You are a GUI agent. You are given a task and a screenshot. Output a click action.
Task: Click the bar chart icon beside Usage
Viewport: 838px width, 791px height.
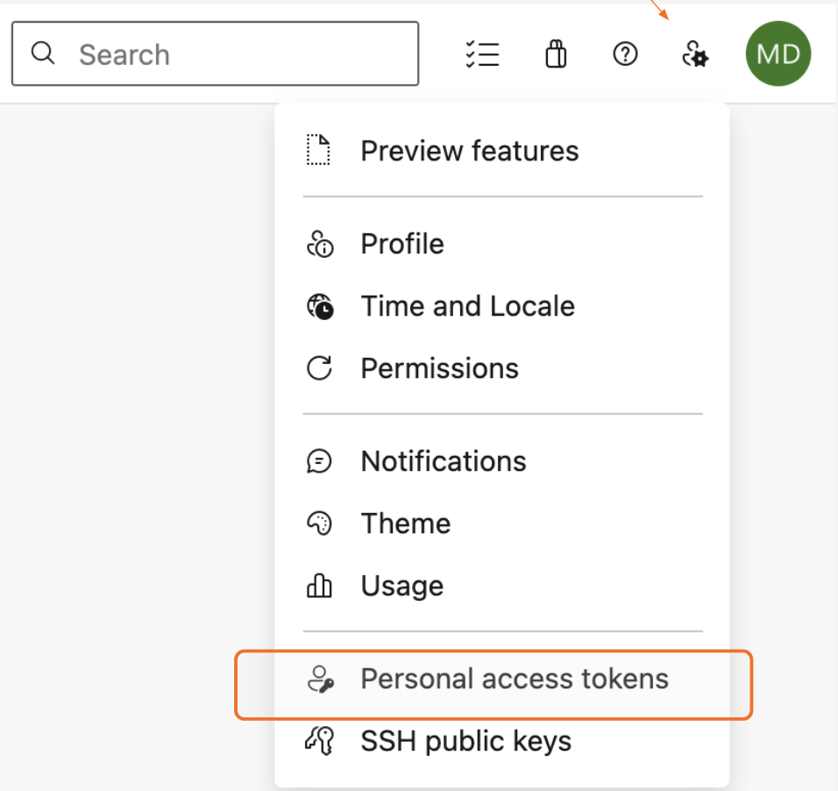319,586
